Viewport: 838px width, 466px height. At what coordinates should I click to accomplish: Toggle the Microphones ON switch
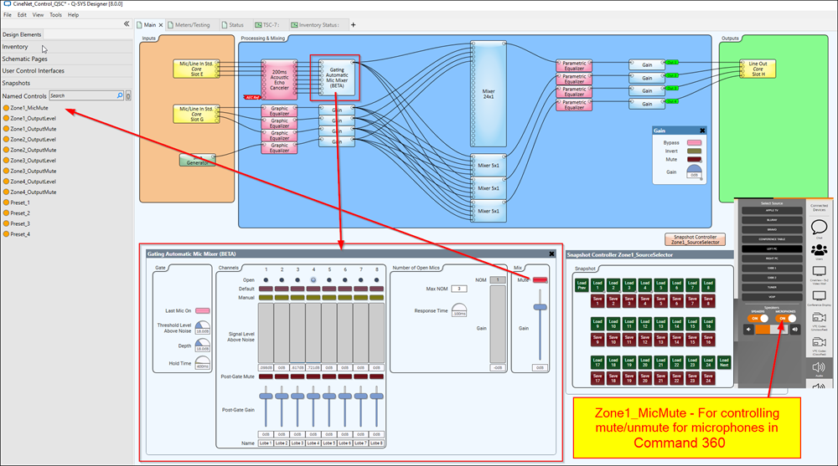(x=785, y=318)
